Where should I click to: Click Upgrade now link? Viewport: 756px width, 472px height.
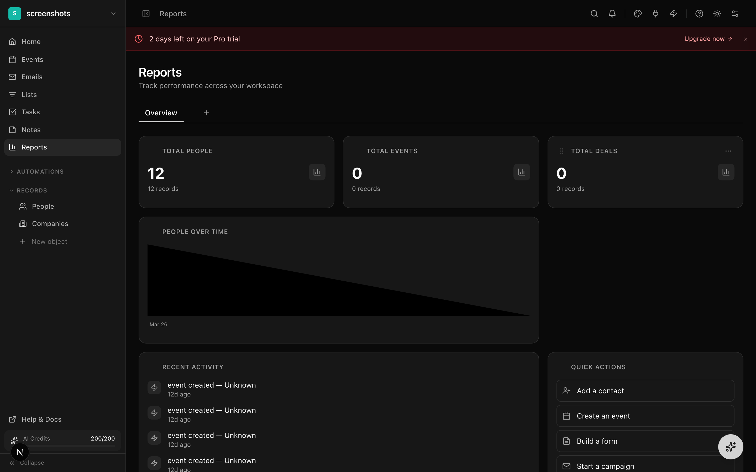click(x=708, y=39)
